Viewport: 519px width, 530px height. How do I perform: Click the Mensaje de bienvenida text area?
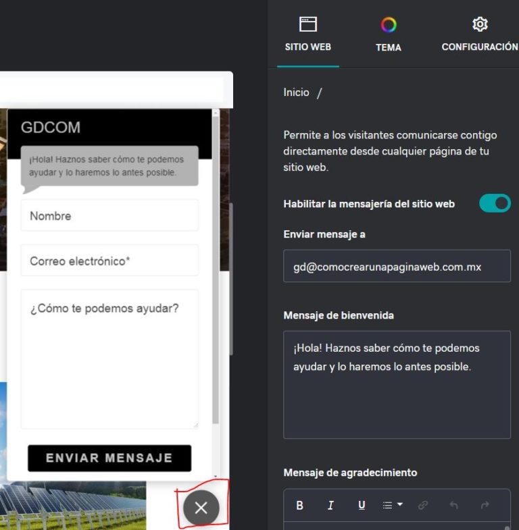397,385
